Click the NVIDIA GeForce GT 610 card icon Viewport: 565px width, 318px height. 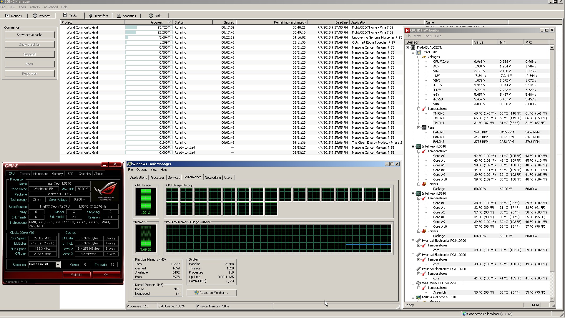[x=418, y=297]
